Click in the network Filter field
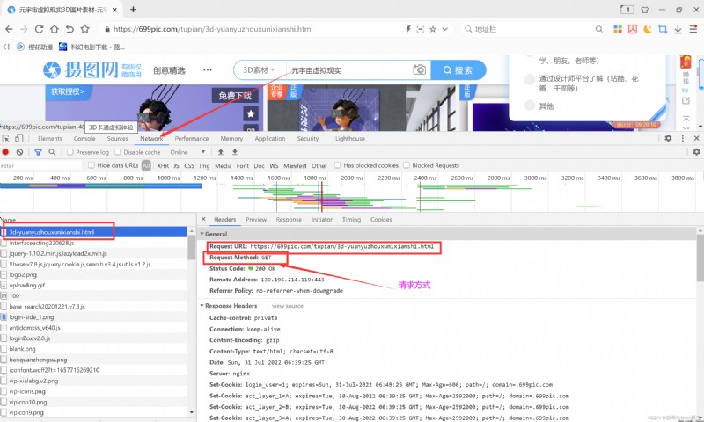Image resolution: width=704 pixels, height=422 pixels. (40, 165)
